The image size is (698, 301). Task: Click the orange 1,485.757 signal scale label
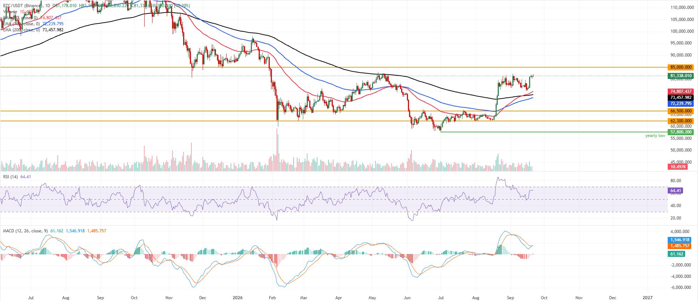(x=680, y=246)
